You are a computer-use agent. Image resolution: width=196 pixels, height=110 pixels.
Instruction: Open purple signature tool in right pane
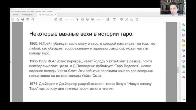(x=183, y=72)
